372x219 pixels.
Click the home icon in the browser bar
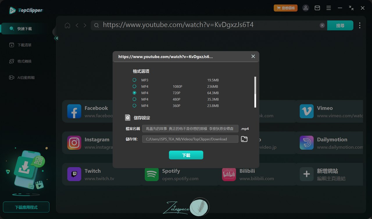tap(67, 25)
